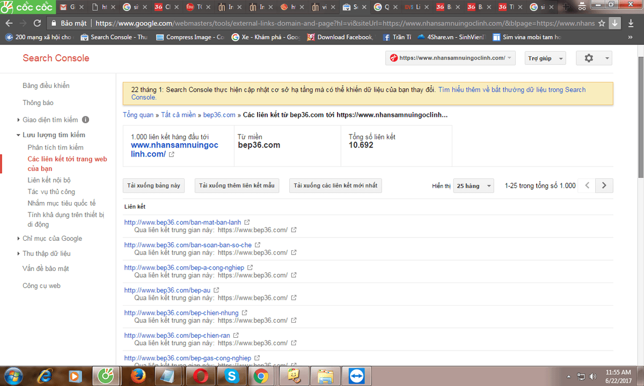Open Skype from the taskbar
The image size is (644, 386).
coord(231,376)
